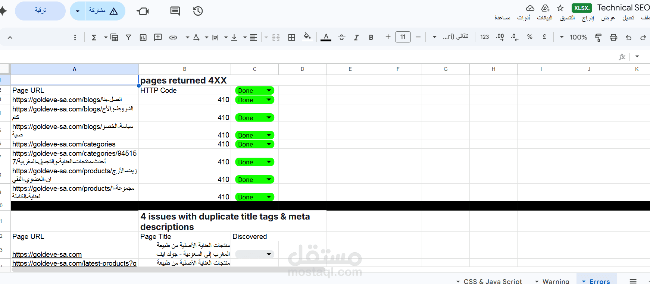Click the ترقية upgrade button
Screen dimensions: 650x284
[x=40, y=11]
